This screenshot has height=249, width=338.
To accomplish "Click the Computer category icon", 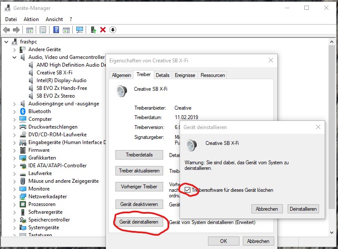I will (x=23, y=119).
